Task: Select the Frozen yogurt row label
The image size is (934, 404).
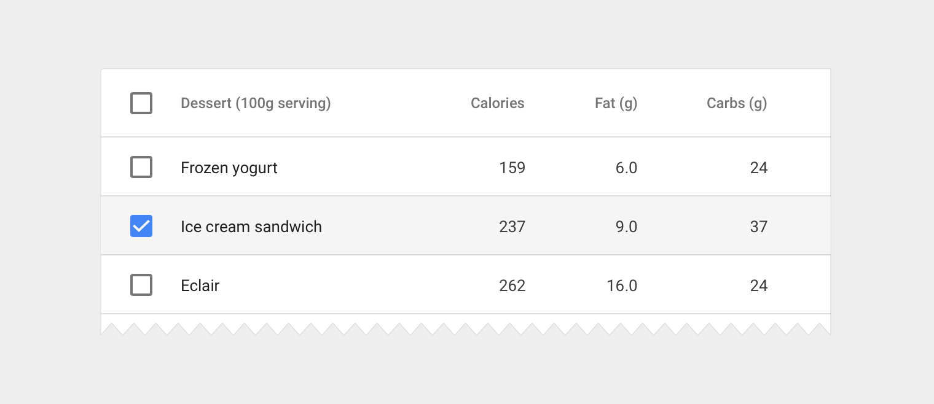Action: pos(229,167)
